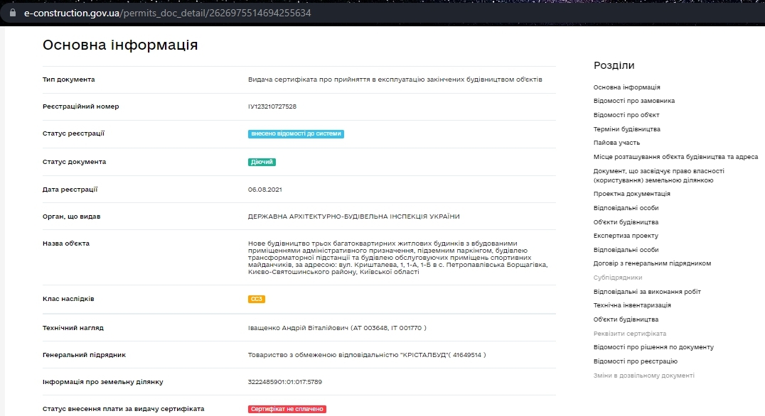Click the padlock icon in address bar
Viewport: 765px width, 416px height.
[x=13, y=13]
